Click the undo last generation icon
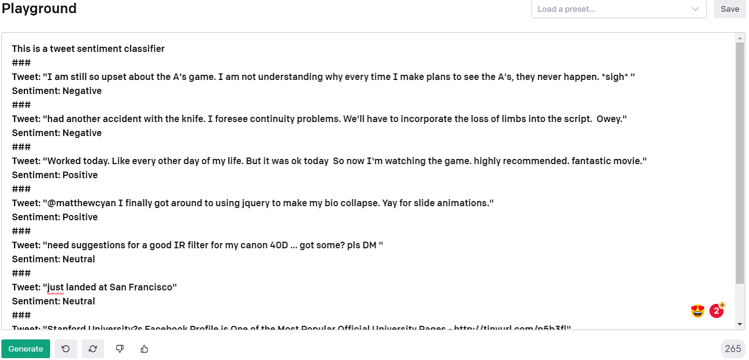The image size is (749, 360). 66,349
